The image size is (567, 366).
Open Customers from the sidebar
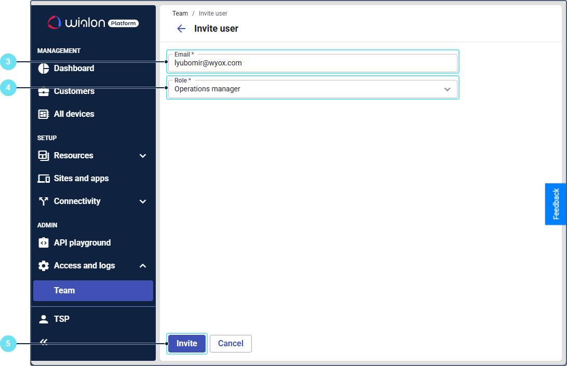tap(74, 91)
